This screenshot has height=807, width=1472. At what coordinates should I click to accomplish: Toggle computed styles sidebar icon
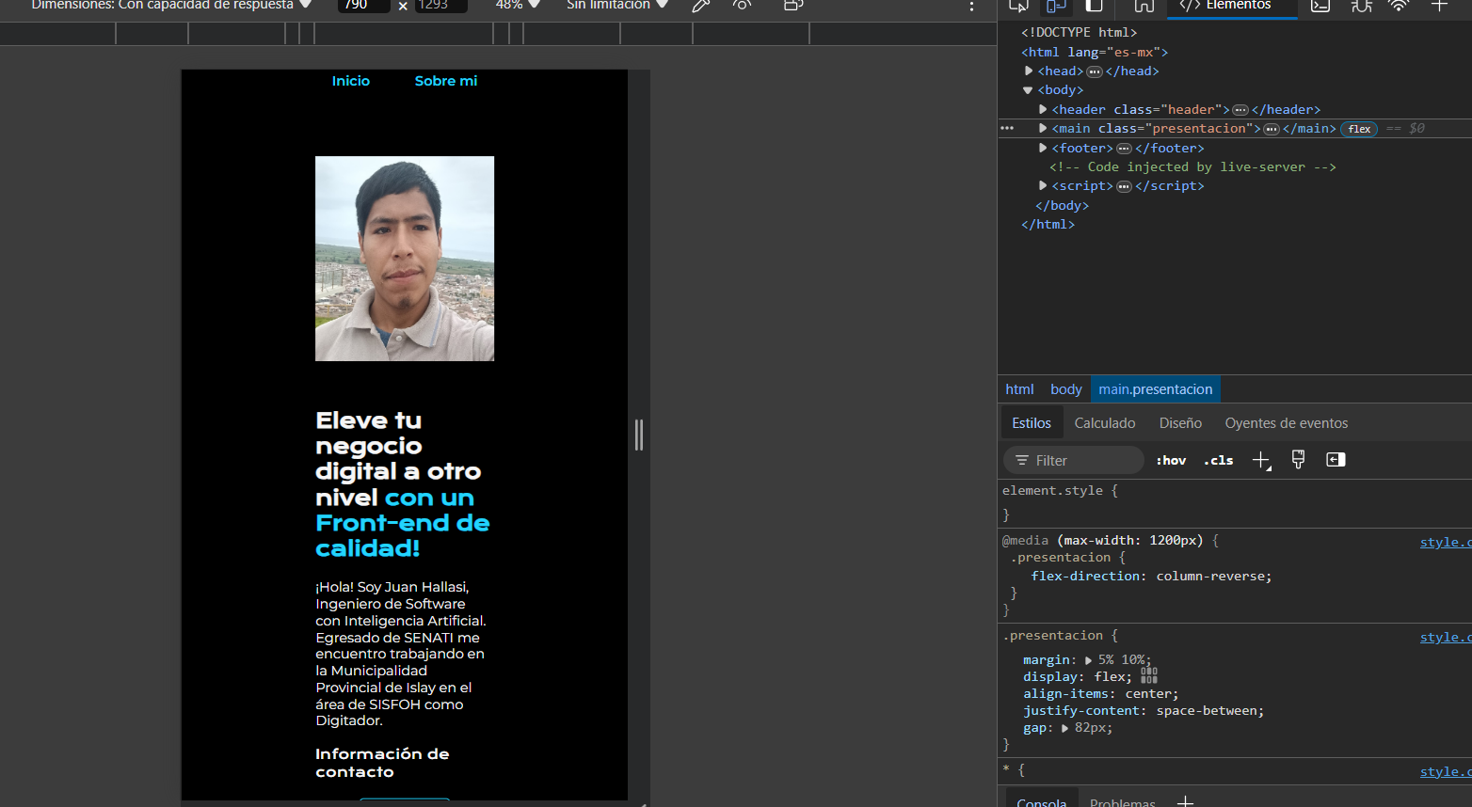click(1336, 459)
